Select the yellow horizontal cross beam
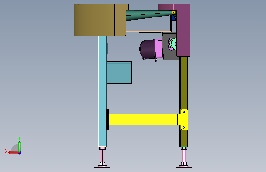This screenshot has width=266, height=172. [143, 120]
